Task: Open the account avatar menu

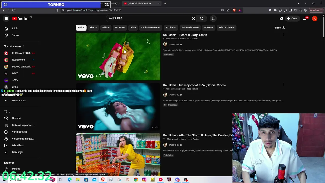Action: [x=315, y=18]
